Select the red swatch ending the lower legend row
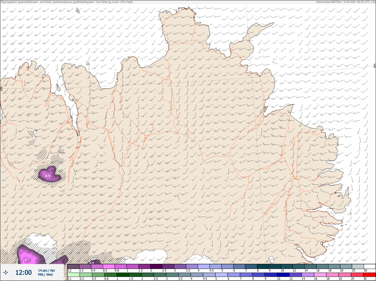Screen dimensions: 376x281 [369, 275]
